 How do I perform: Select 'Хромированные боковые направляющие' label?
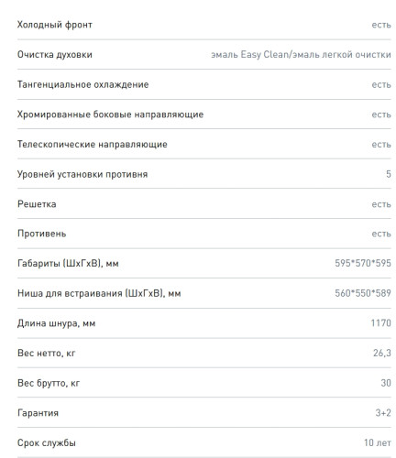110,114
